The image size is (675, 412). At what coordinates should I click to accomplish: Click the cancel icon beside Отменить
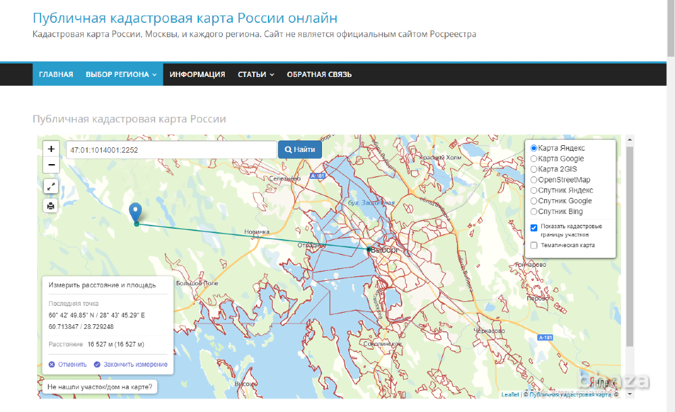click(52, 365)
